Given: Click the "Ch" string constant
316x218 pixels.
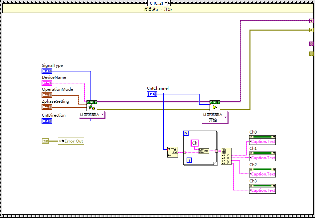Looking at the screenshot, I should click(195, 143).
